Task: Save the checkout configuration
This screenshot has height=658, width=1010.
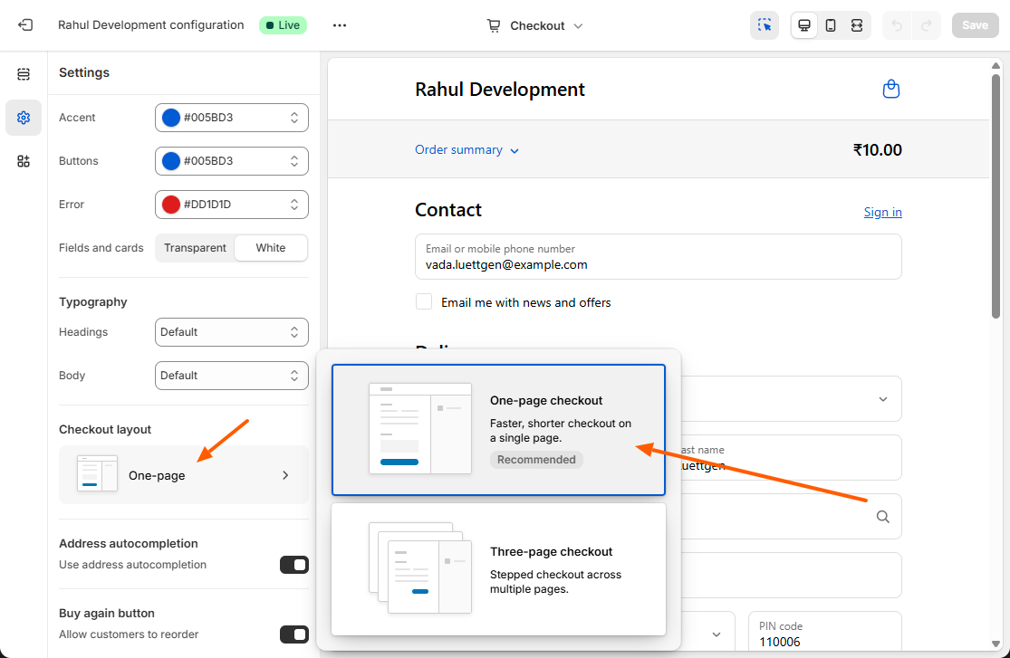Action: coord(975,25)
